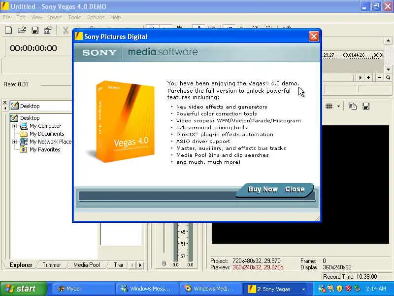
Task: Open the File menu
Action: [x=6, y=17]
